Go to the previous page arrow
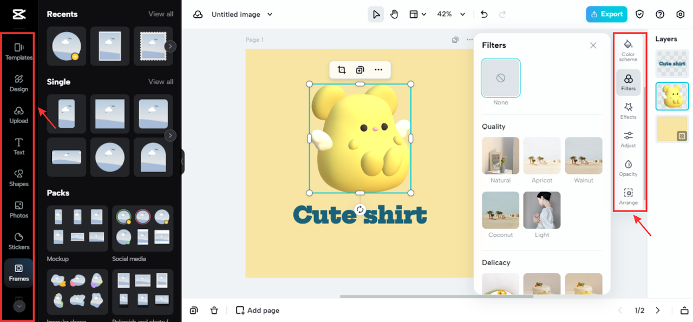Image resolution: width=693 pixels, height=322 pixels. click(x=620, y=310)
